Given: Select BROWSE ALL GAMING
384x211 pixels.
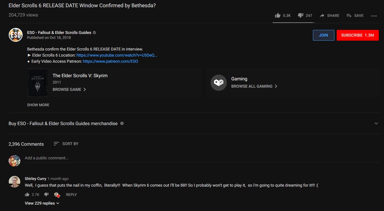Looking at the screenshot, I should [x=252, y=86].
